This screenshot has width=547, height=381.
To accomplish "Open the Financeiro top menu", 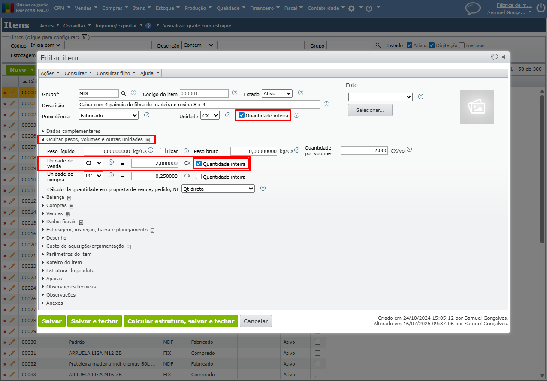I will (265, 8).
